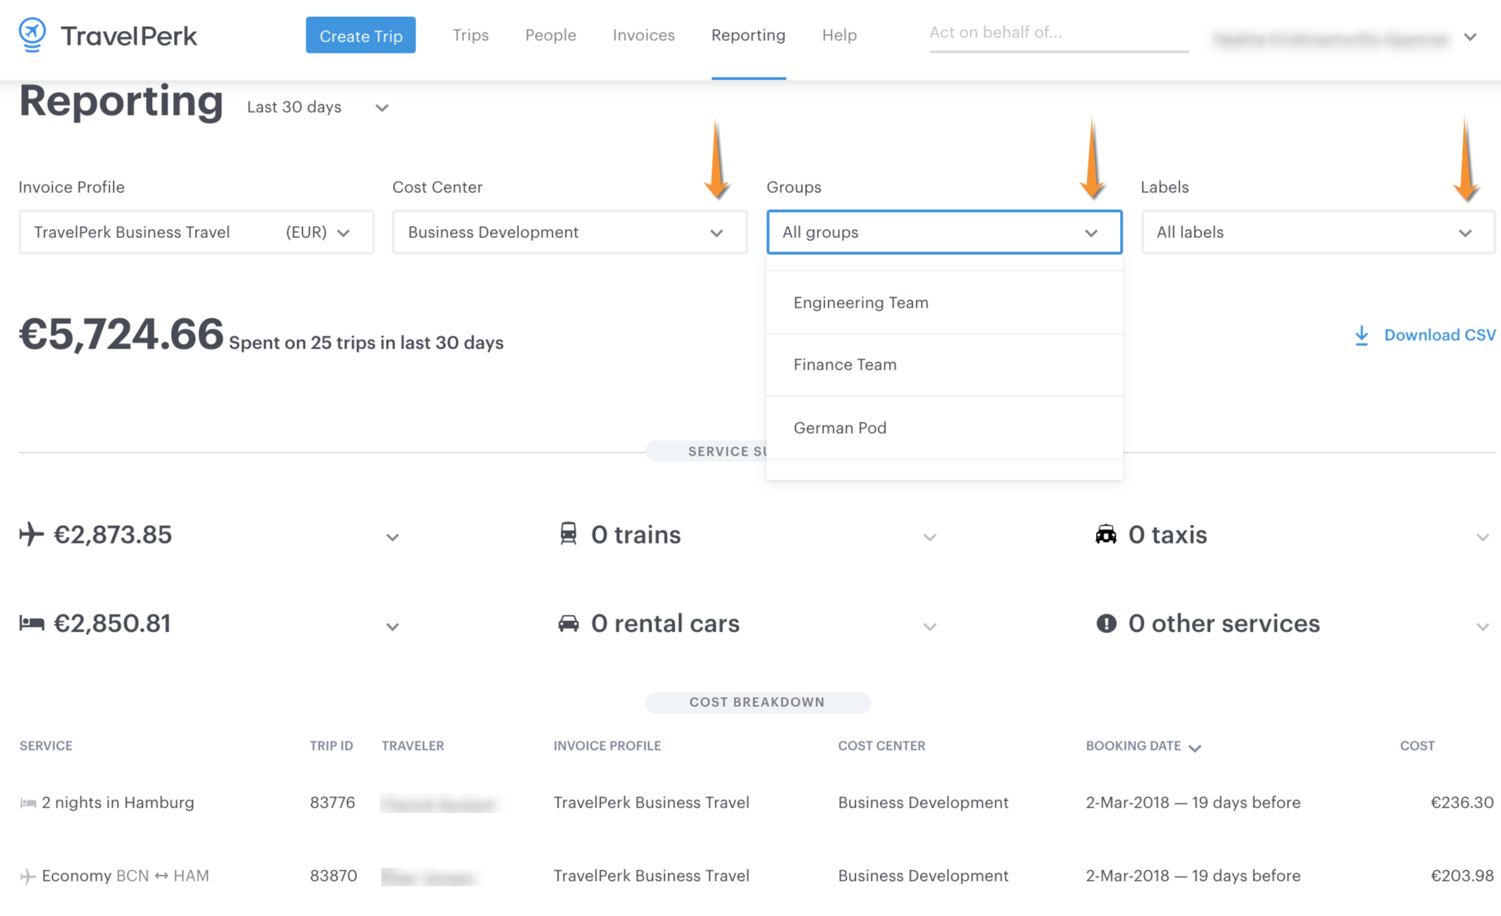Click the exclamation icon for other services
This screenshot has width=1501, height=916.
coord(1106,623)
